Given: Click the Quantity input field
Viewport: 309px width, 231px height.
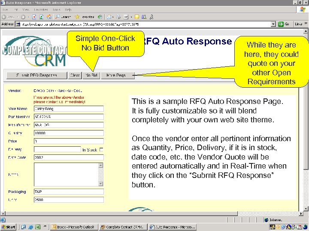Looking at the screenshot, I should tap(69, 133).
